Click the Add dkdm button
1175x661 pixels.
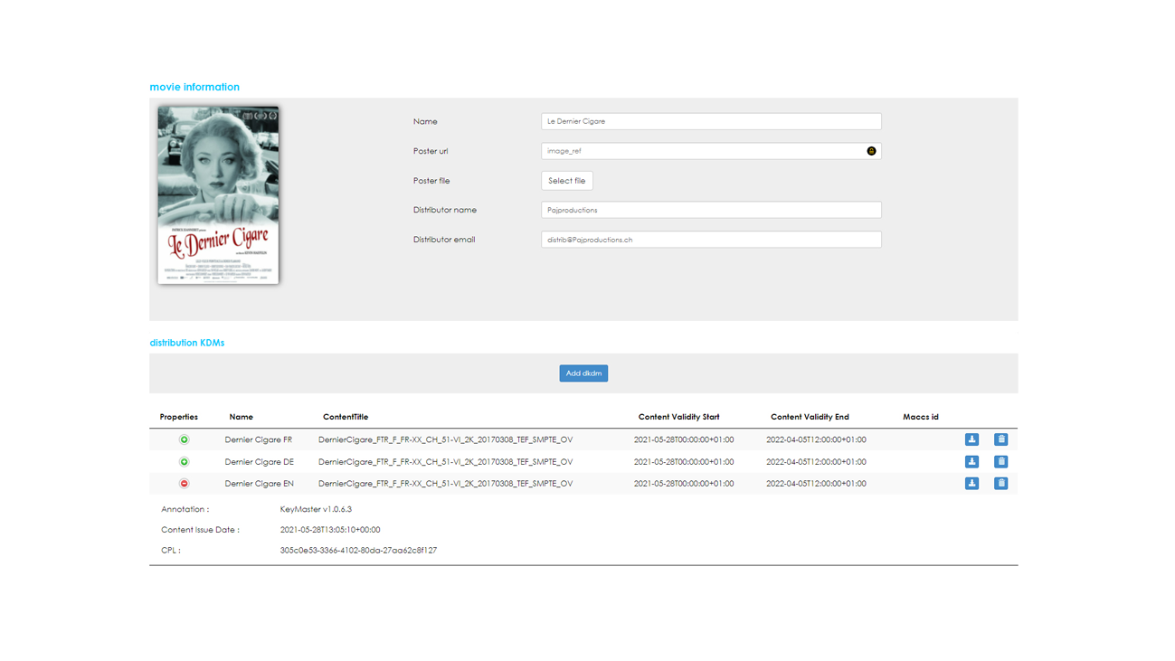[x=583, y=373]
